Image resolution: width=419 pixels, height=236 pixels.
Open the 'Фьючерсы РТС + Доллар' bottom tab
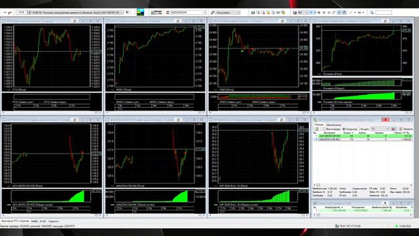pyautogui.click(x=15, y=222)
